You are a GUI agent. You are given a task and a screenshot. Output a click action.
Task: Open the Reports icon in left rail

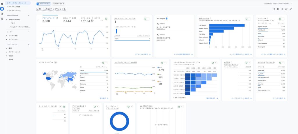coord(2,8)
